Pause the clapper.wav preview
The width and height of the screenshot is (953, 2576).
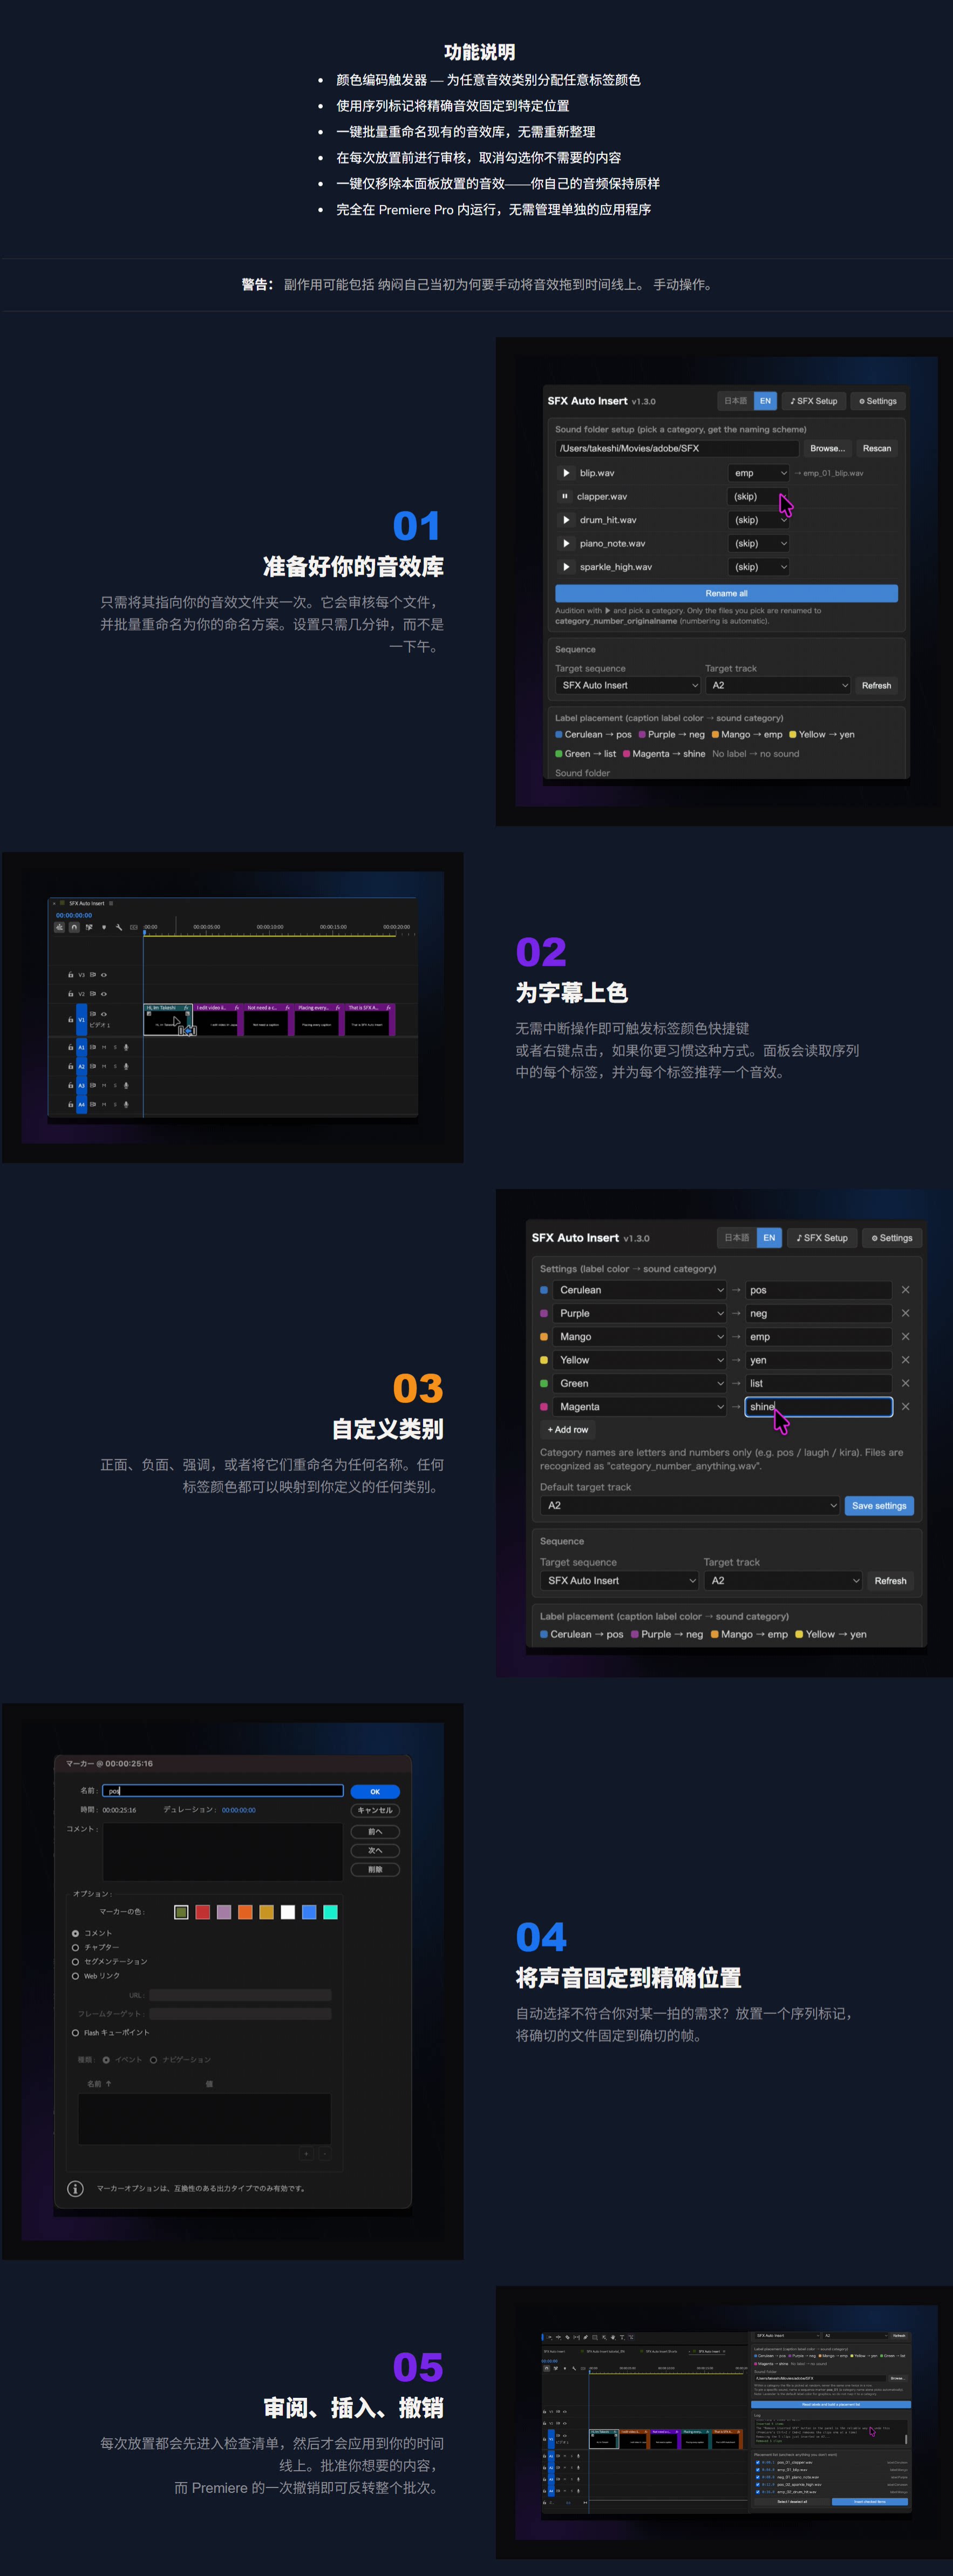pos(566,496)
